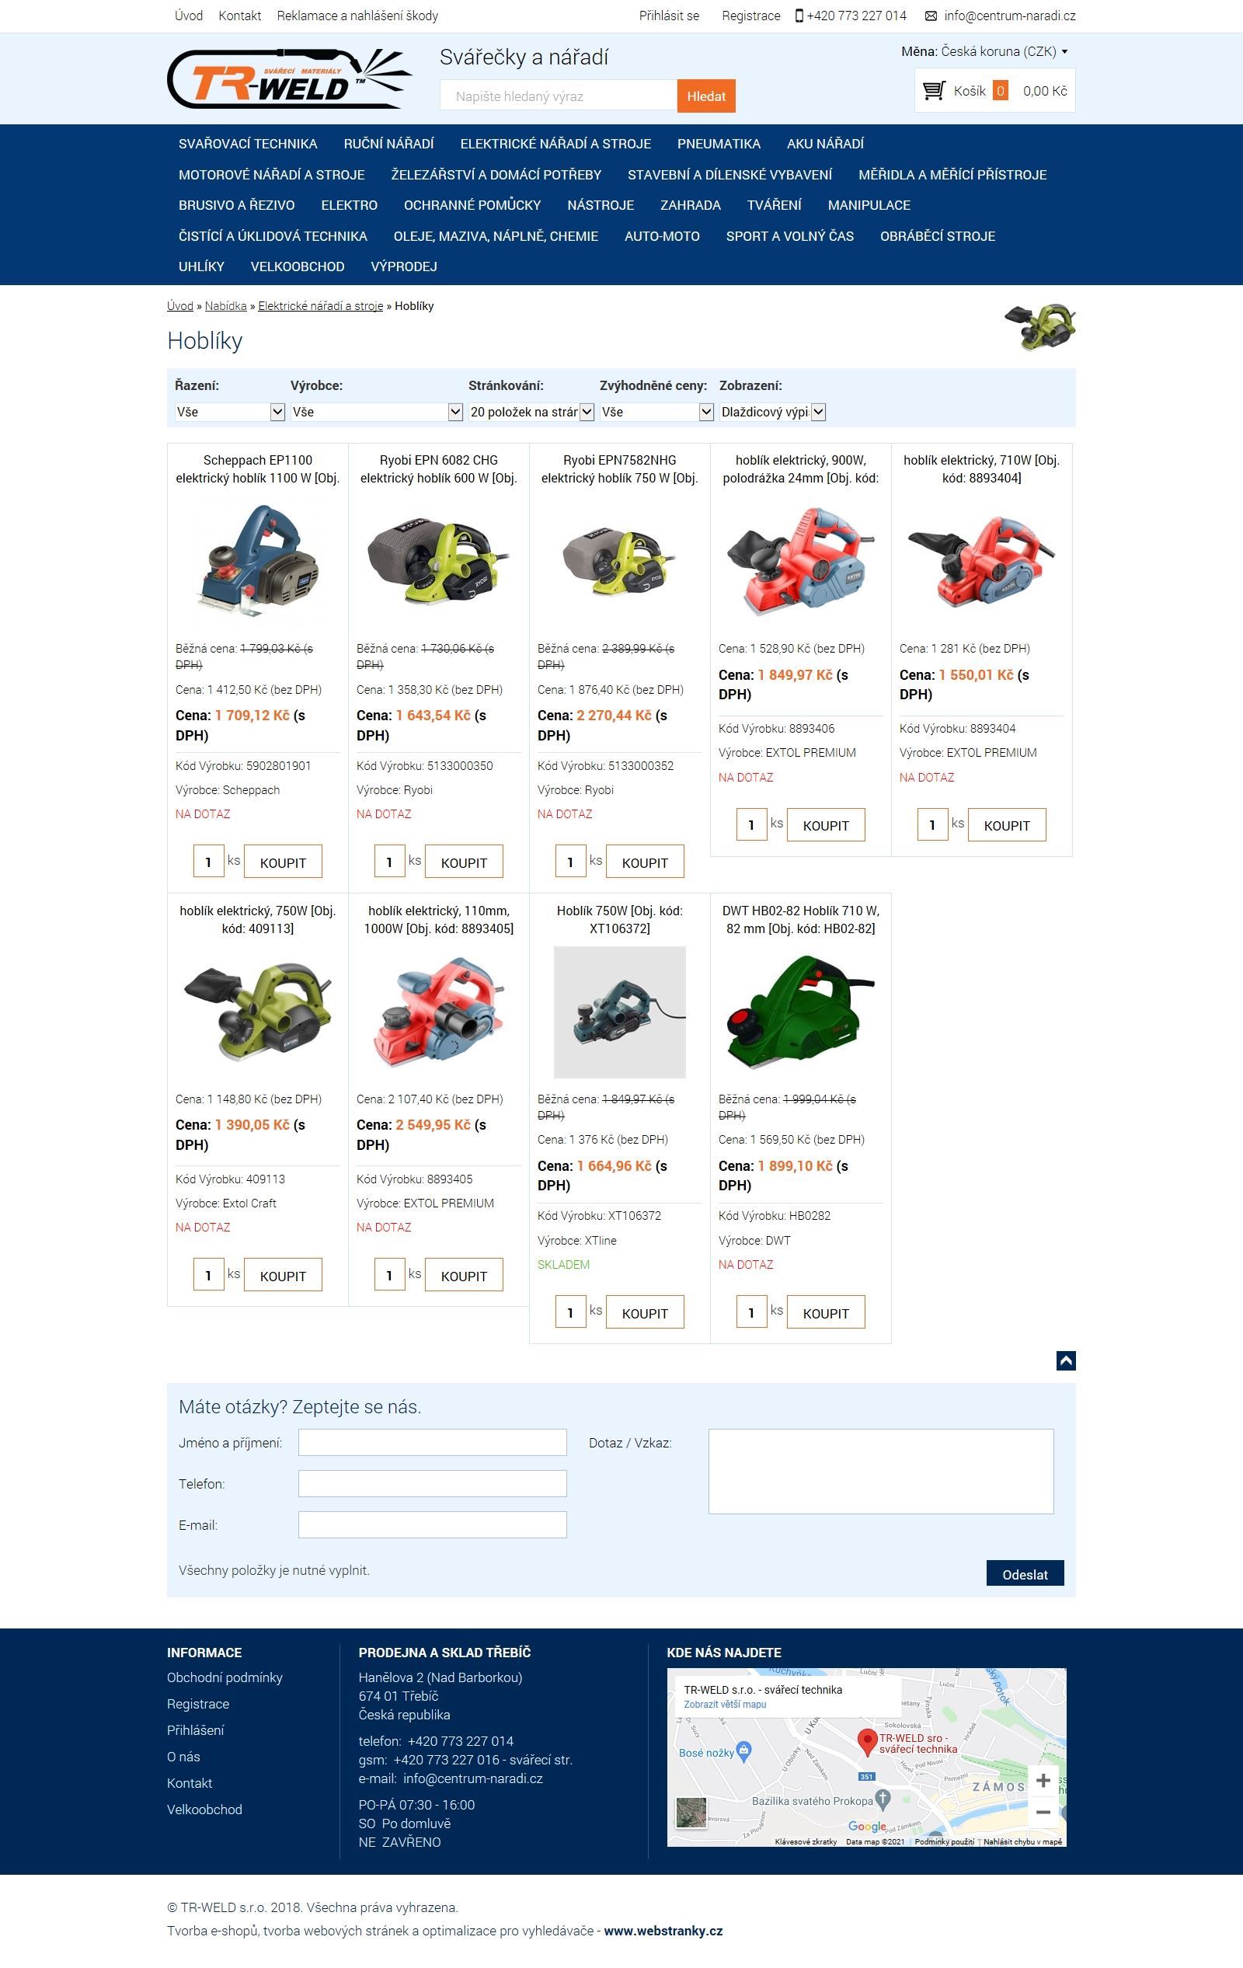Buy the Scheppach EP1100 planer
Screen dimensions: 1243x1968
point(283,862)
